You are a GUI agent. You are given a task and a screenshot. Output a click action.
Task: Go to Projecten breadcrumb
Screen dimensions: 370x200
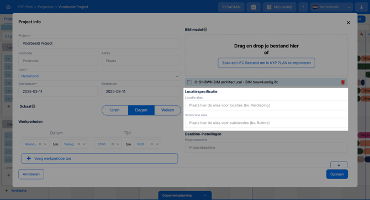point(45,7)
